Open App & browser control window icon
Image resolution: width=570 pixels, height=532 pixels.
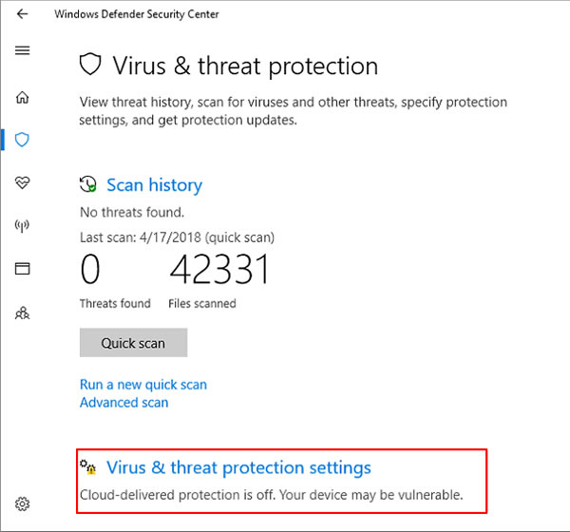[22, 269]
